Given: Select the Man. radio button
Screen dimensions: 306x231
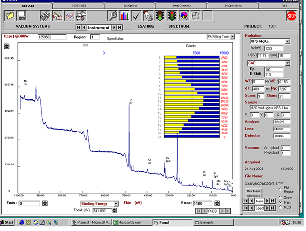Looking at the screenshot, I should click(280, 202).
